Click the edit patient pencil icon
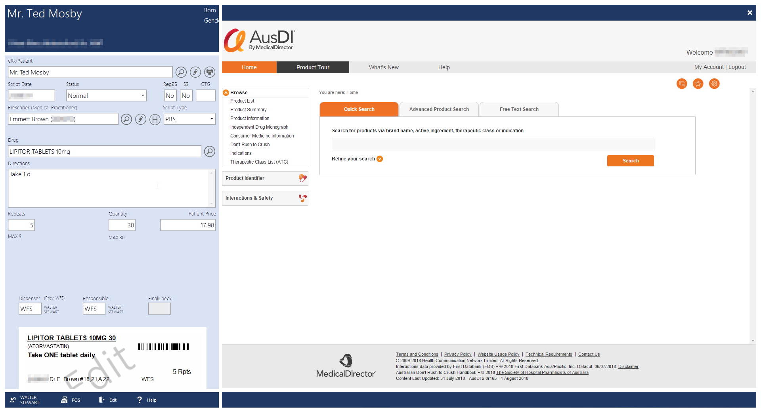Screen dimensions: 761x408 point(195,72)
